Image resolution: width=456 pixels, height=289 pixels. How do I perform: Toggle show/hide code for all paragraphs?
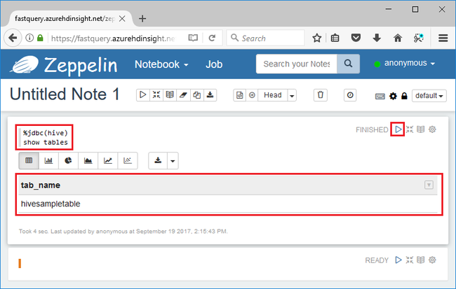pyautogui.click(x=156, y=95)
